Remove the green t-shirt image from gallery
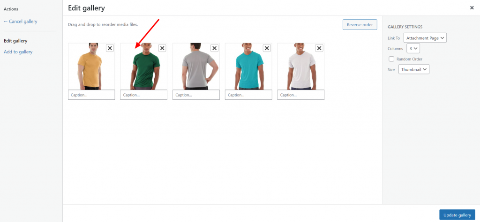480x222 pixels. 162,48
